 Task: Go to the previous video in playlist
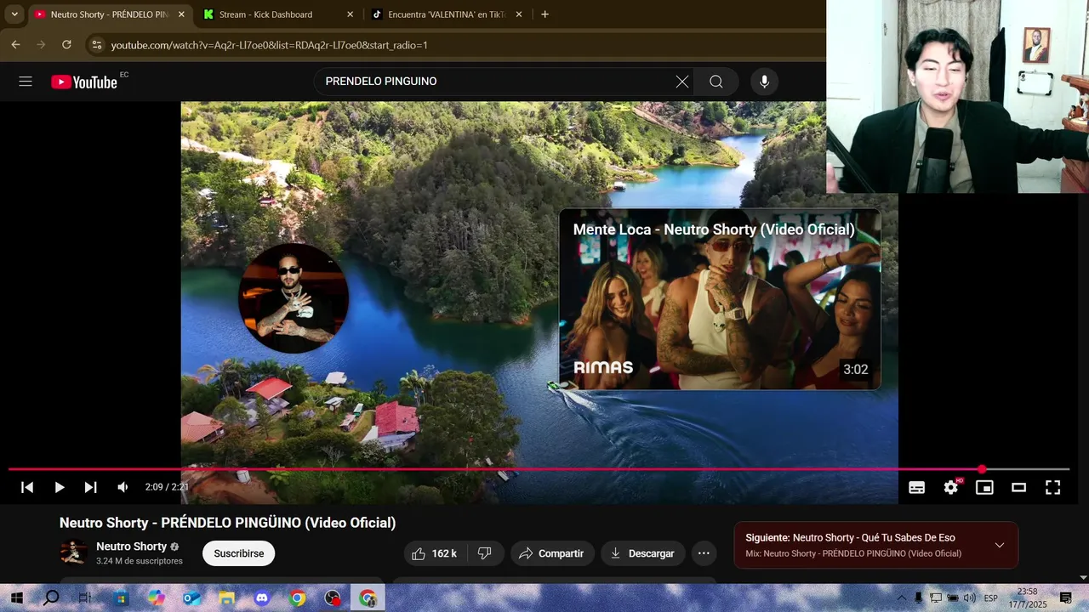point(27,487)
